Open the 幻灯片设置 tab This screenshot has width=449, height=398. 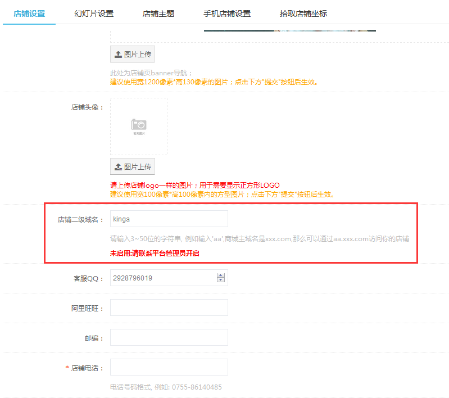(94, 13)
